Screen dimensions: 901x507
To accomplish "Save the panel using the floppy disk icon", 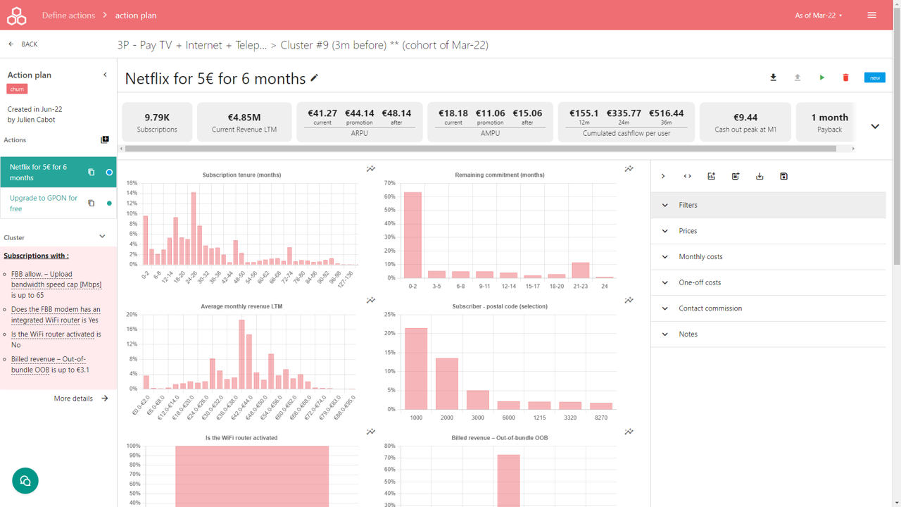I will click(x=783, y=176).
